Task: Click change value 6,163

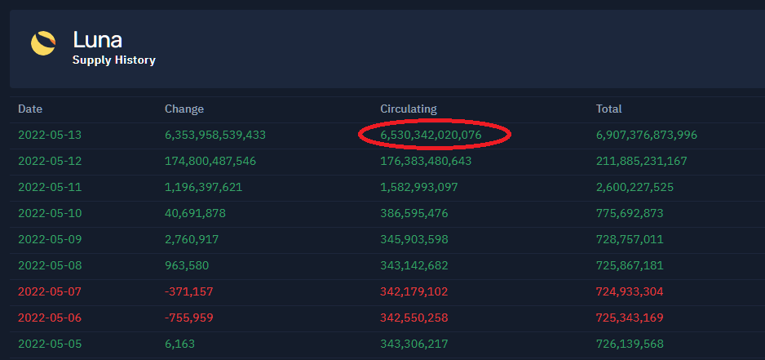Action: pos(179,344)
